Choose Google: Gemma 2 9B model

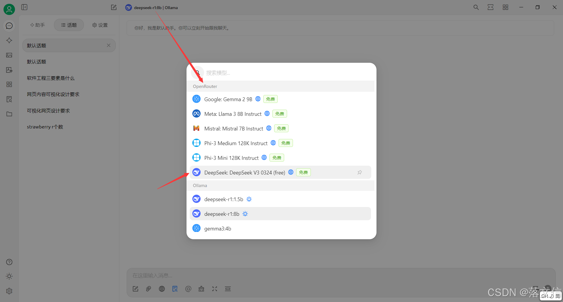click(x=280, y=99)
